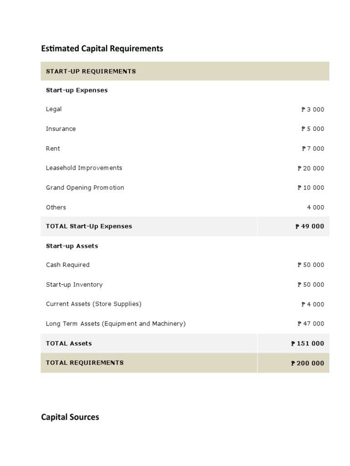Select the Grand Opening Promotion label

(85, 187)
